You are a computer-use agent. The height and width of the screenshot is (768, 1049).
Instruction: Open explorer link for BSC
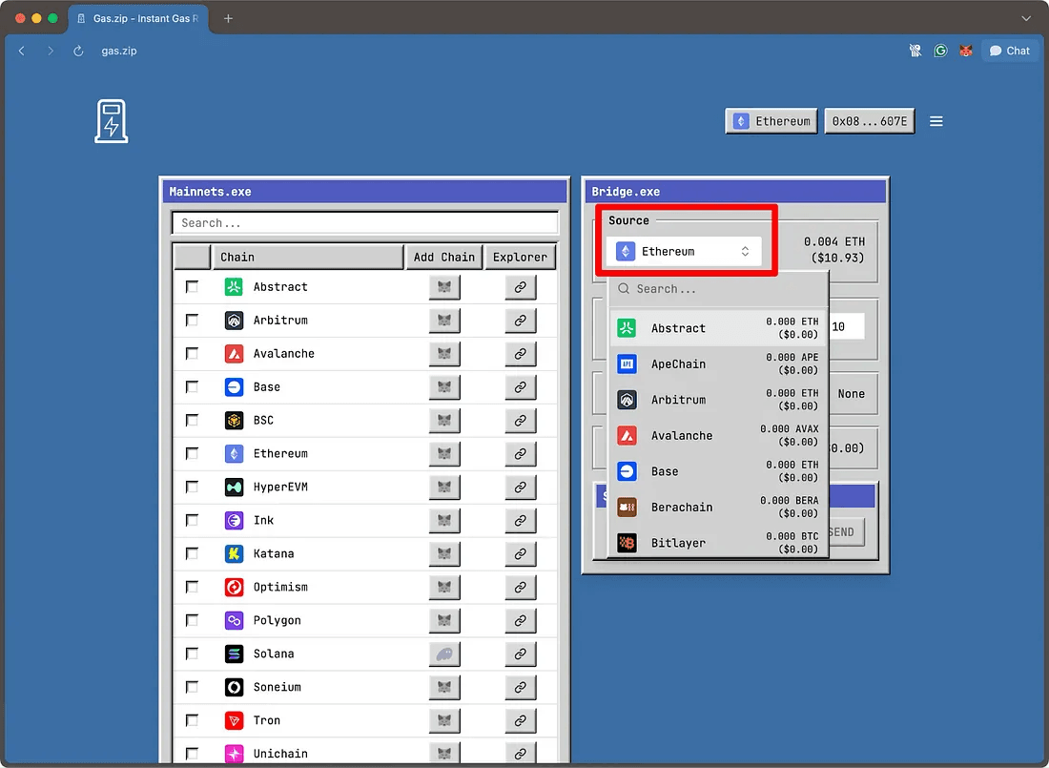pyautogui.click(x=521, y=421)
